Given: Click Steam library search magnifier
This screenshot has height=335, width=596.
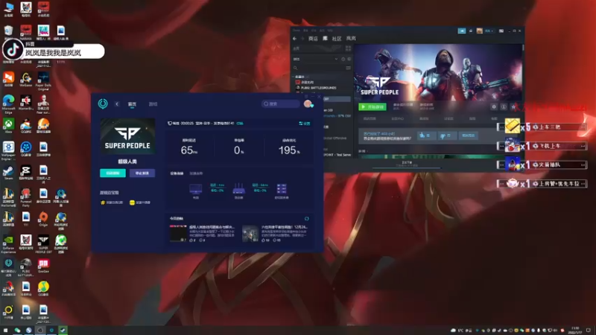Looking at the screenshot, I should point(295,68).
